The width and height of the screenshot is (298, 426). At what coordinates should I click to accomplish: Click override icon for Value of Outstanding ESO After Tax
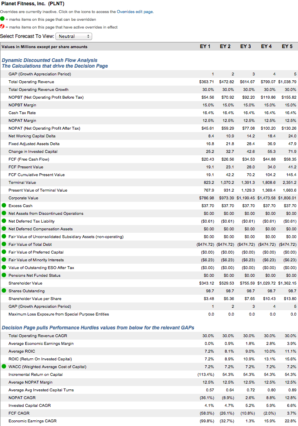[x=4, y=267]
